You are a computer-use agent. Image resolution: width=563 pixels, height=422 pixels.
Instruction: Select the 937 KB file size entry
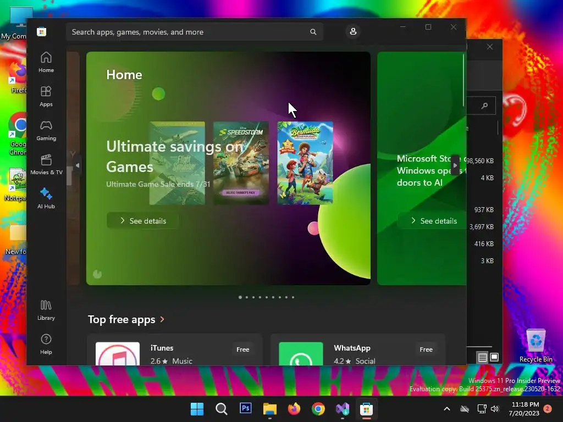tap(484, 209)
